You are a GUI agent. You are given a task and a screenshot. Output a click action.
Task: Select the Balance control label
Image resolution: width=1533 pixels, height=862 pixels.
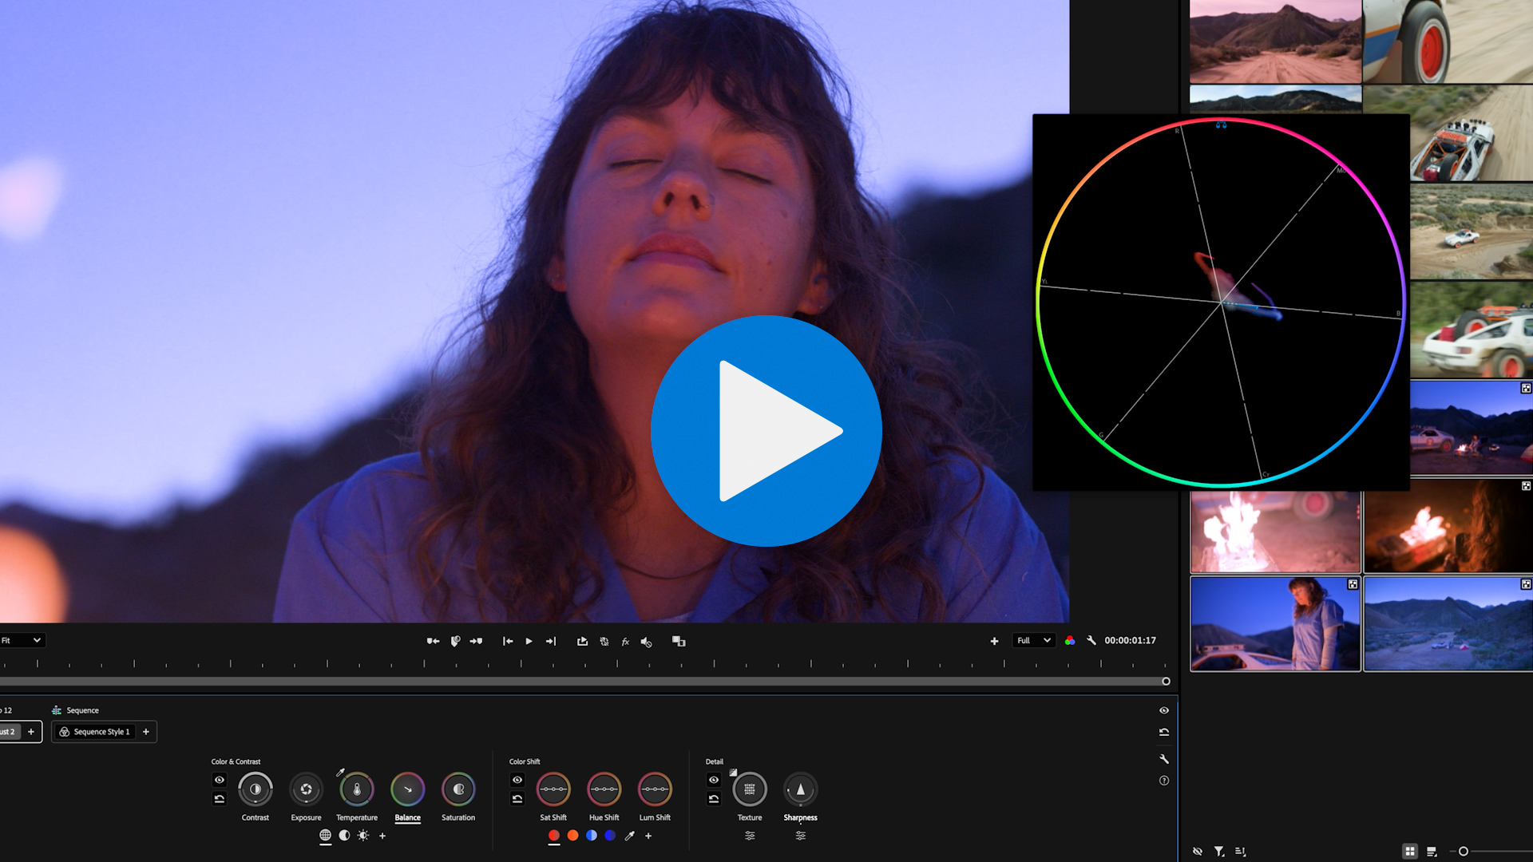click(407, 817)
